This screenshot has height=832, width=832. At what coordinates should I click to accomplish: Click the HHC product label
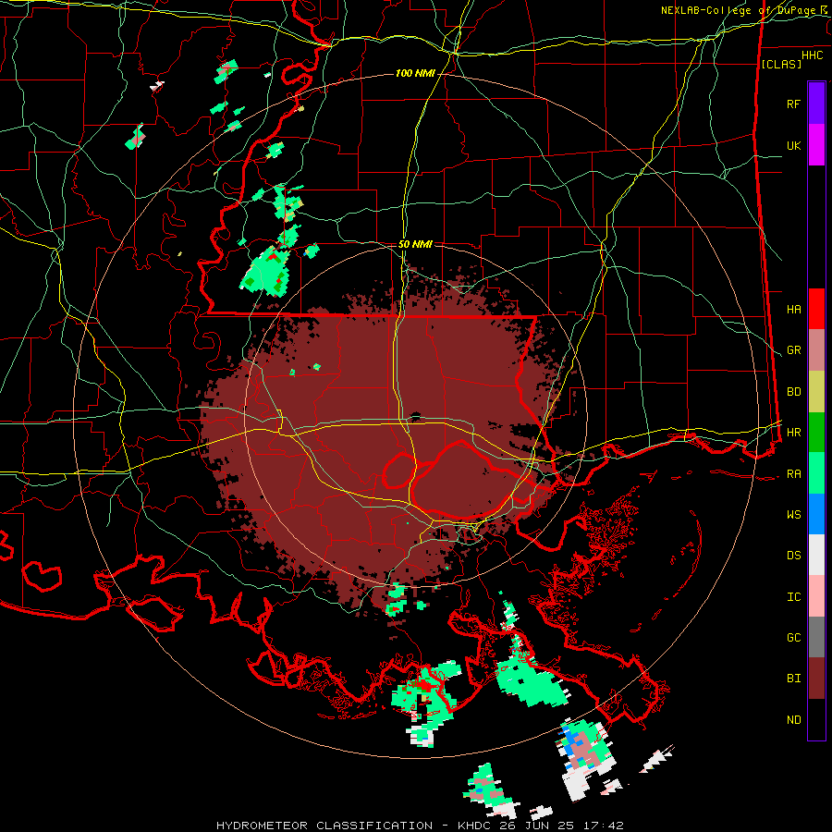point(813,55)
